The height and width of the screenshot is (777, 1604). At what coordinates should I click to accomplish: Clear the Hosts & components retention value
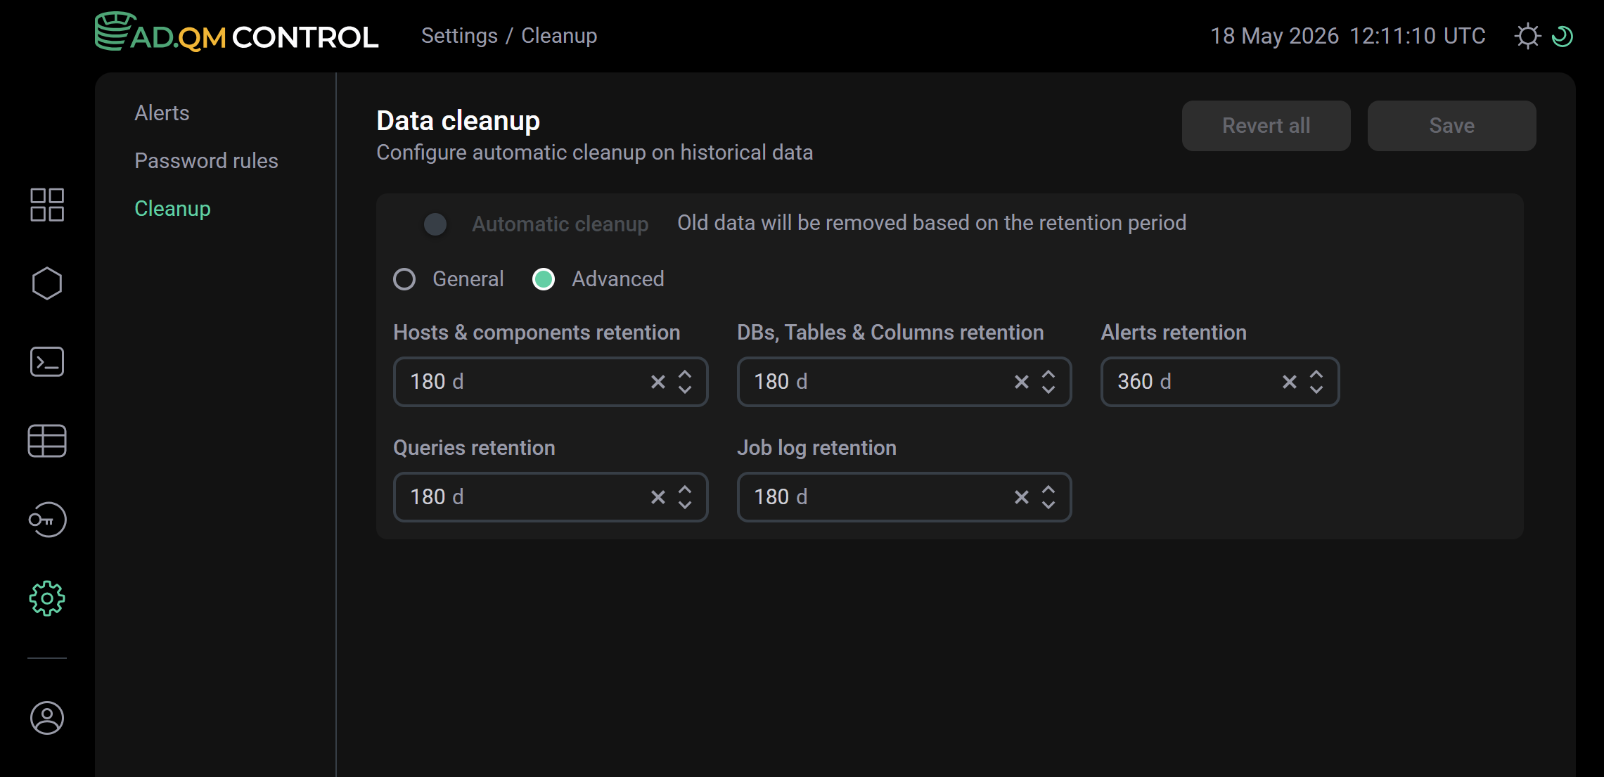click(658, 382)
